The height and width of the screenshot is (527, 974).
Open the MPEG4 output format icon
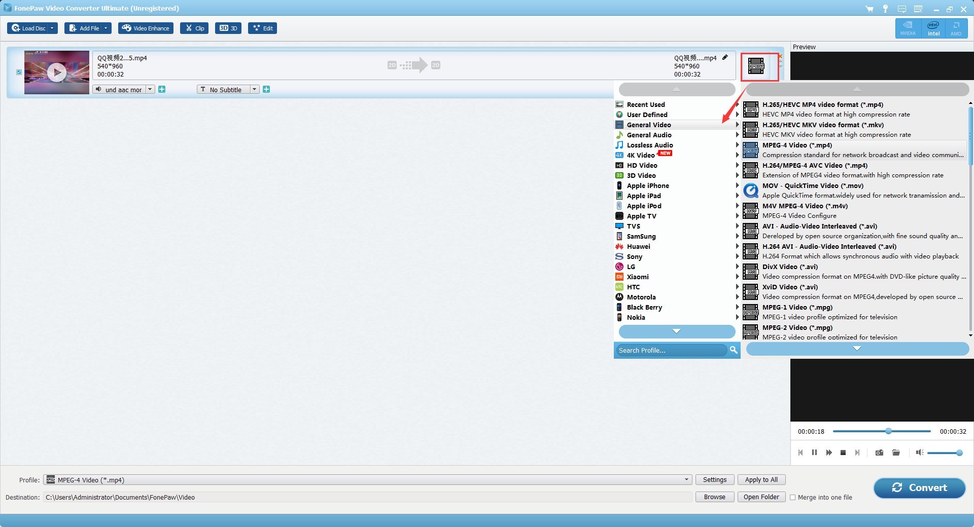(x=756, y=66)
